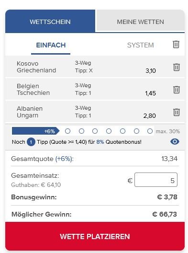Remove Belgien Tschechien bet via trash icon
The height and width of the screenshot is (253, 188).
[177, 90]
